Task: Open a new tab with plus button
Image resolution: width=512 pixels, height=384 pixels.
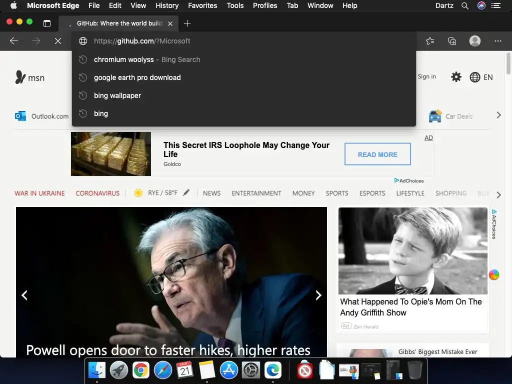Action: pos(187,23)
